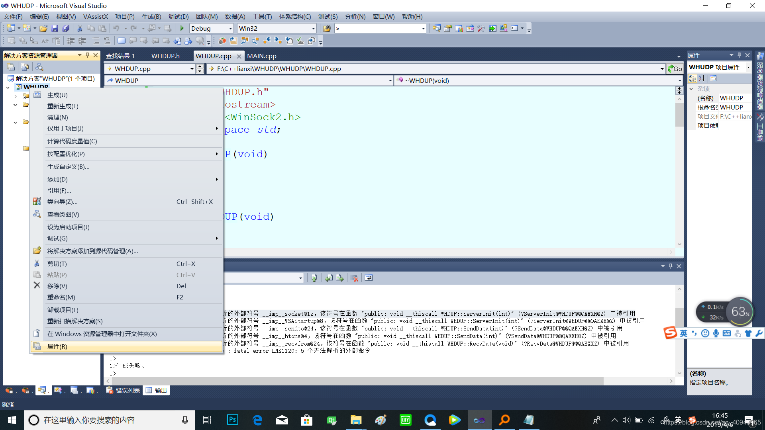Toggle the pin on Solution Explorer panel
Screen dimensions: 765x430
pos(87,55)
